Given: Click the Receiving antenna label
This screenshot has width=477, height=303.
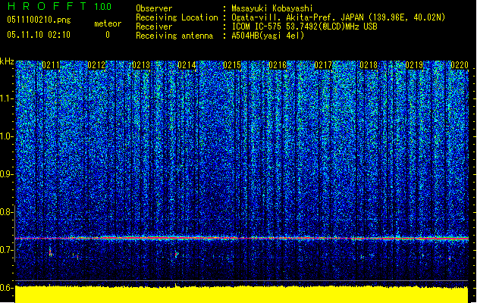Looking at the screenshot, I should (x=174, y=36).
